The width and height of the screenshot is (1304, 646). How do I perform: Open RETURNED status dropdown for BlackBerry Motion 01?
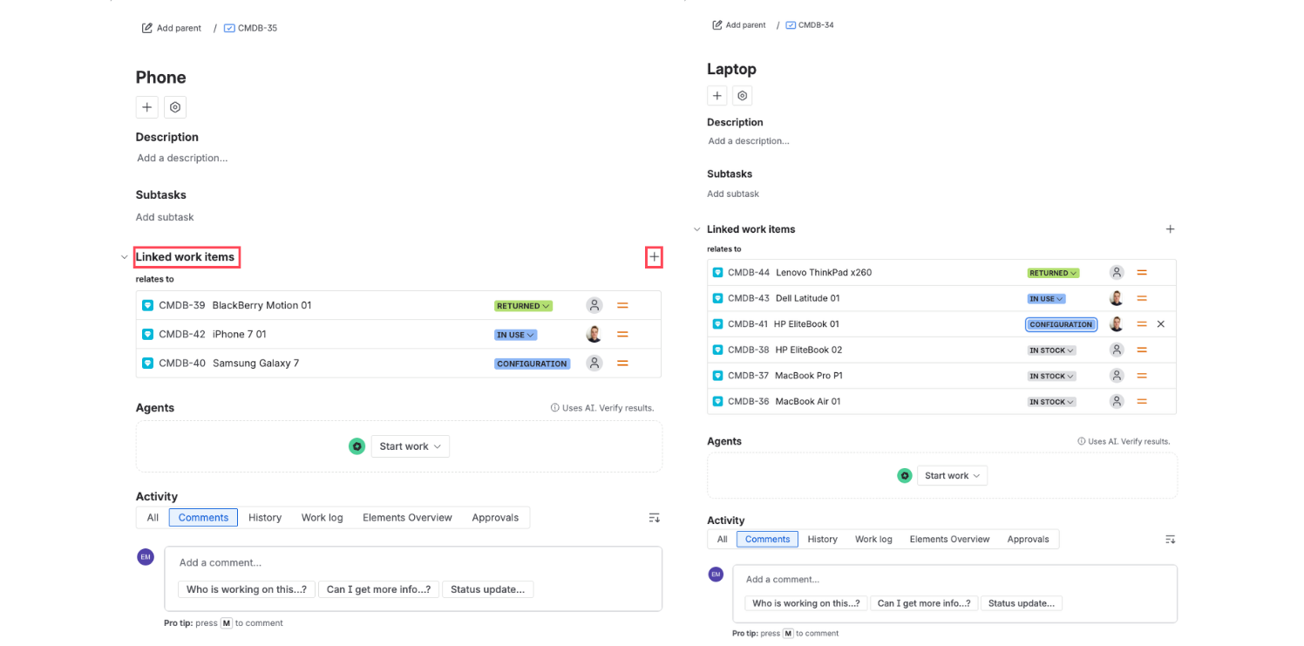pyautogui.click(x=524, y=306)
